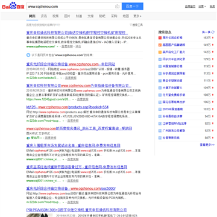Expand the arrow after m.023dir.com/website/2... URL
The height and width of the screenshot is (217, 217).
pos(61,78)
